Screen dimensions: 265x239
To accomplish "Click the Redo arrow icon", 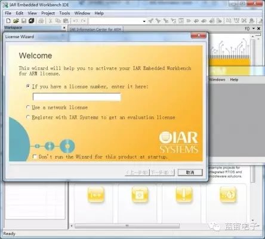I will coord(83,21).
